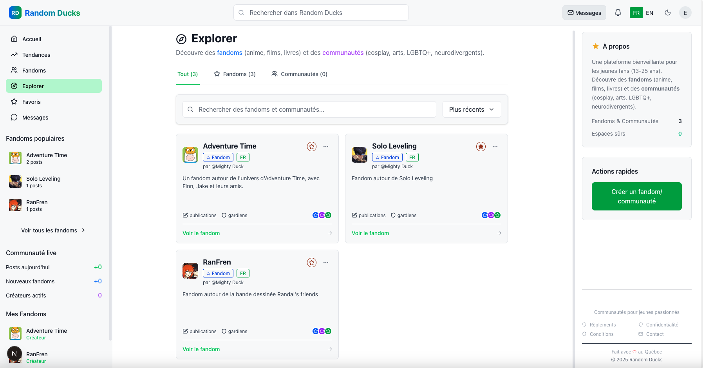Click the Fandoms people icon in the sidebar
This screenshot has height=368, width=703.
pos(14,70)
